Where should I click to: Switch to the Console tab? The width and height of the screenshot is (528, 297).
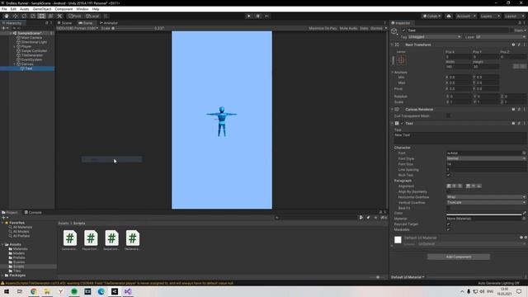[x=33, y=213]
